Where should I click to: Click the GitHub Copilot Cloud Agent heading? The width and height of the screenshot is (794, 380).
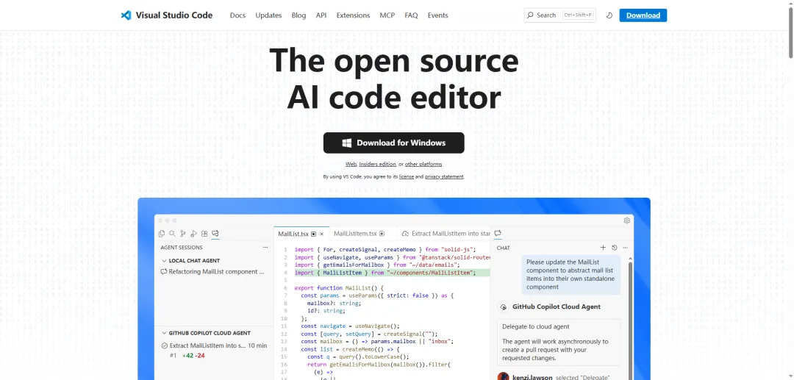[x=557, y=306]
